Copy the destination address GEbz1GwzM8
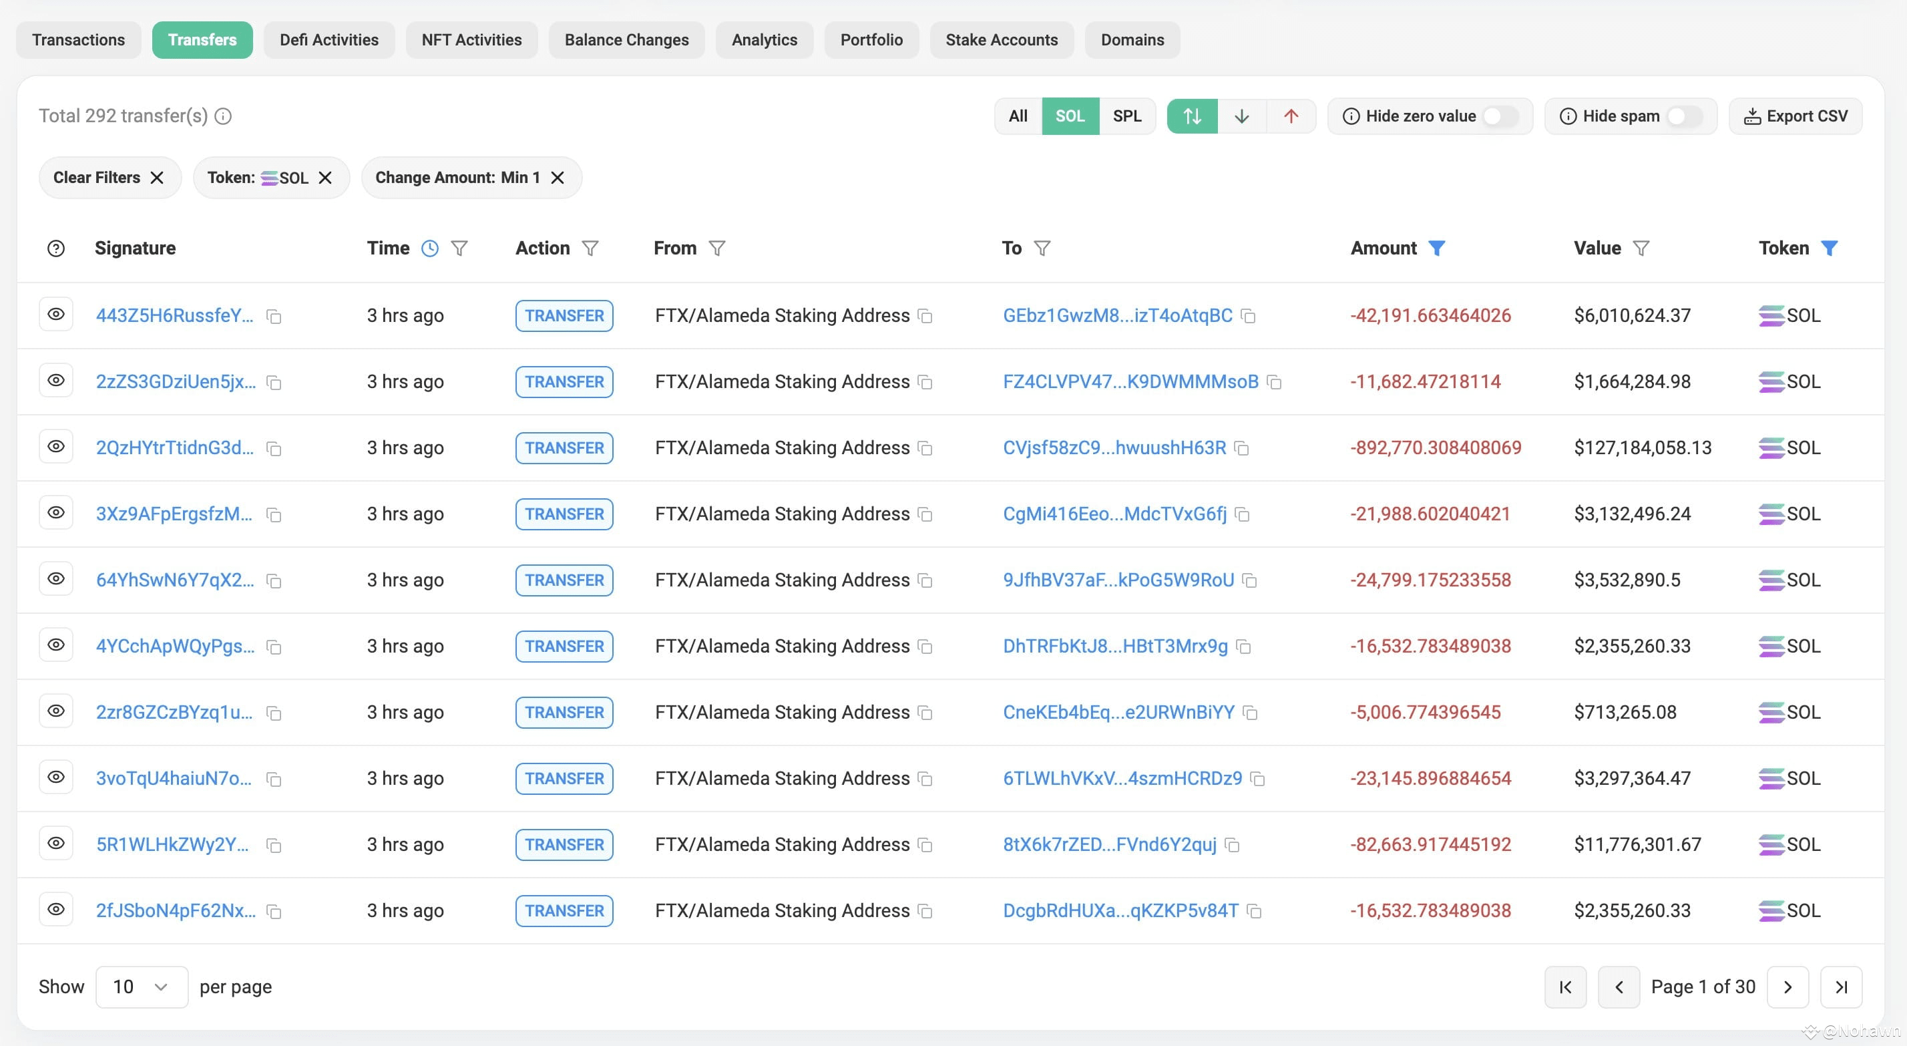The image size is (1907, 1046). click(1249, 317)
